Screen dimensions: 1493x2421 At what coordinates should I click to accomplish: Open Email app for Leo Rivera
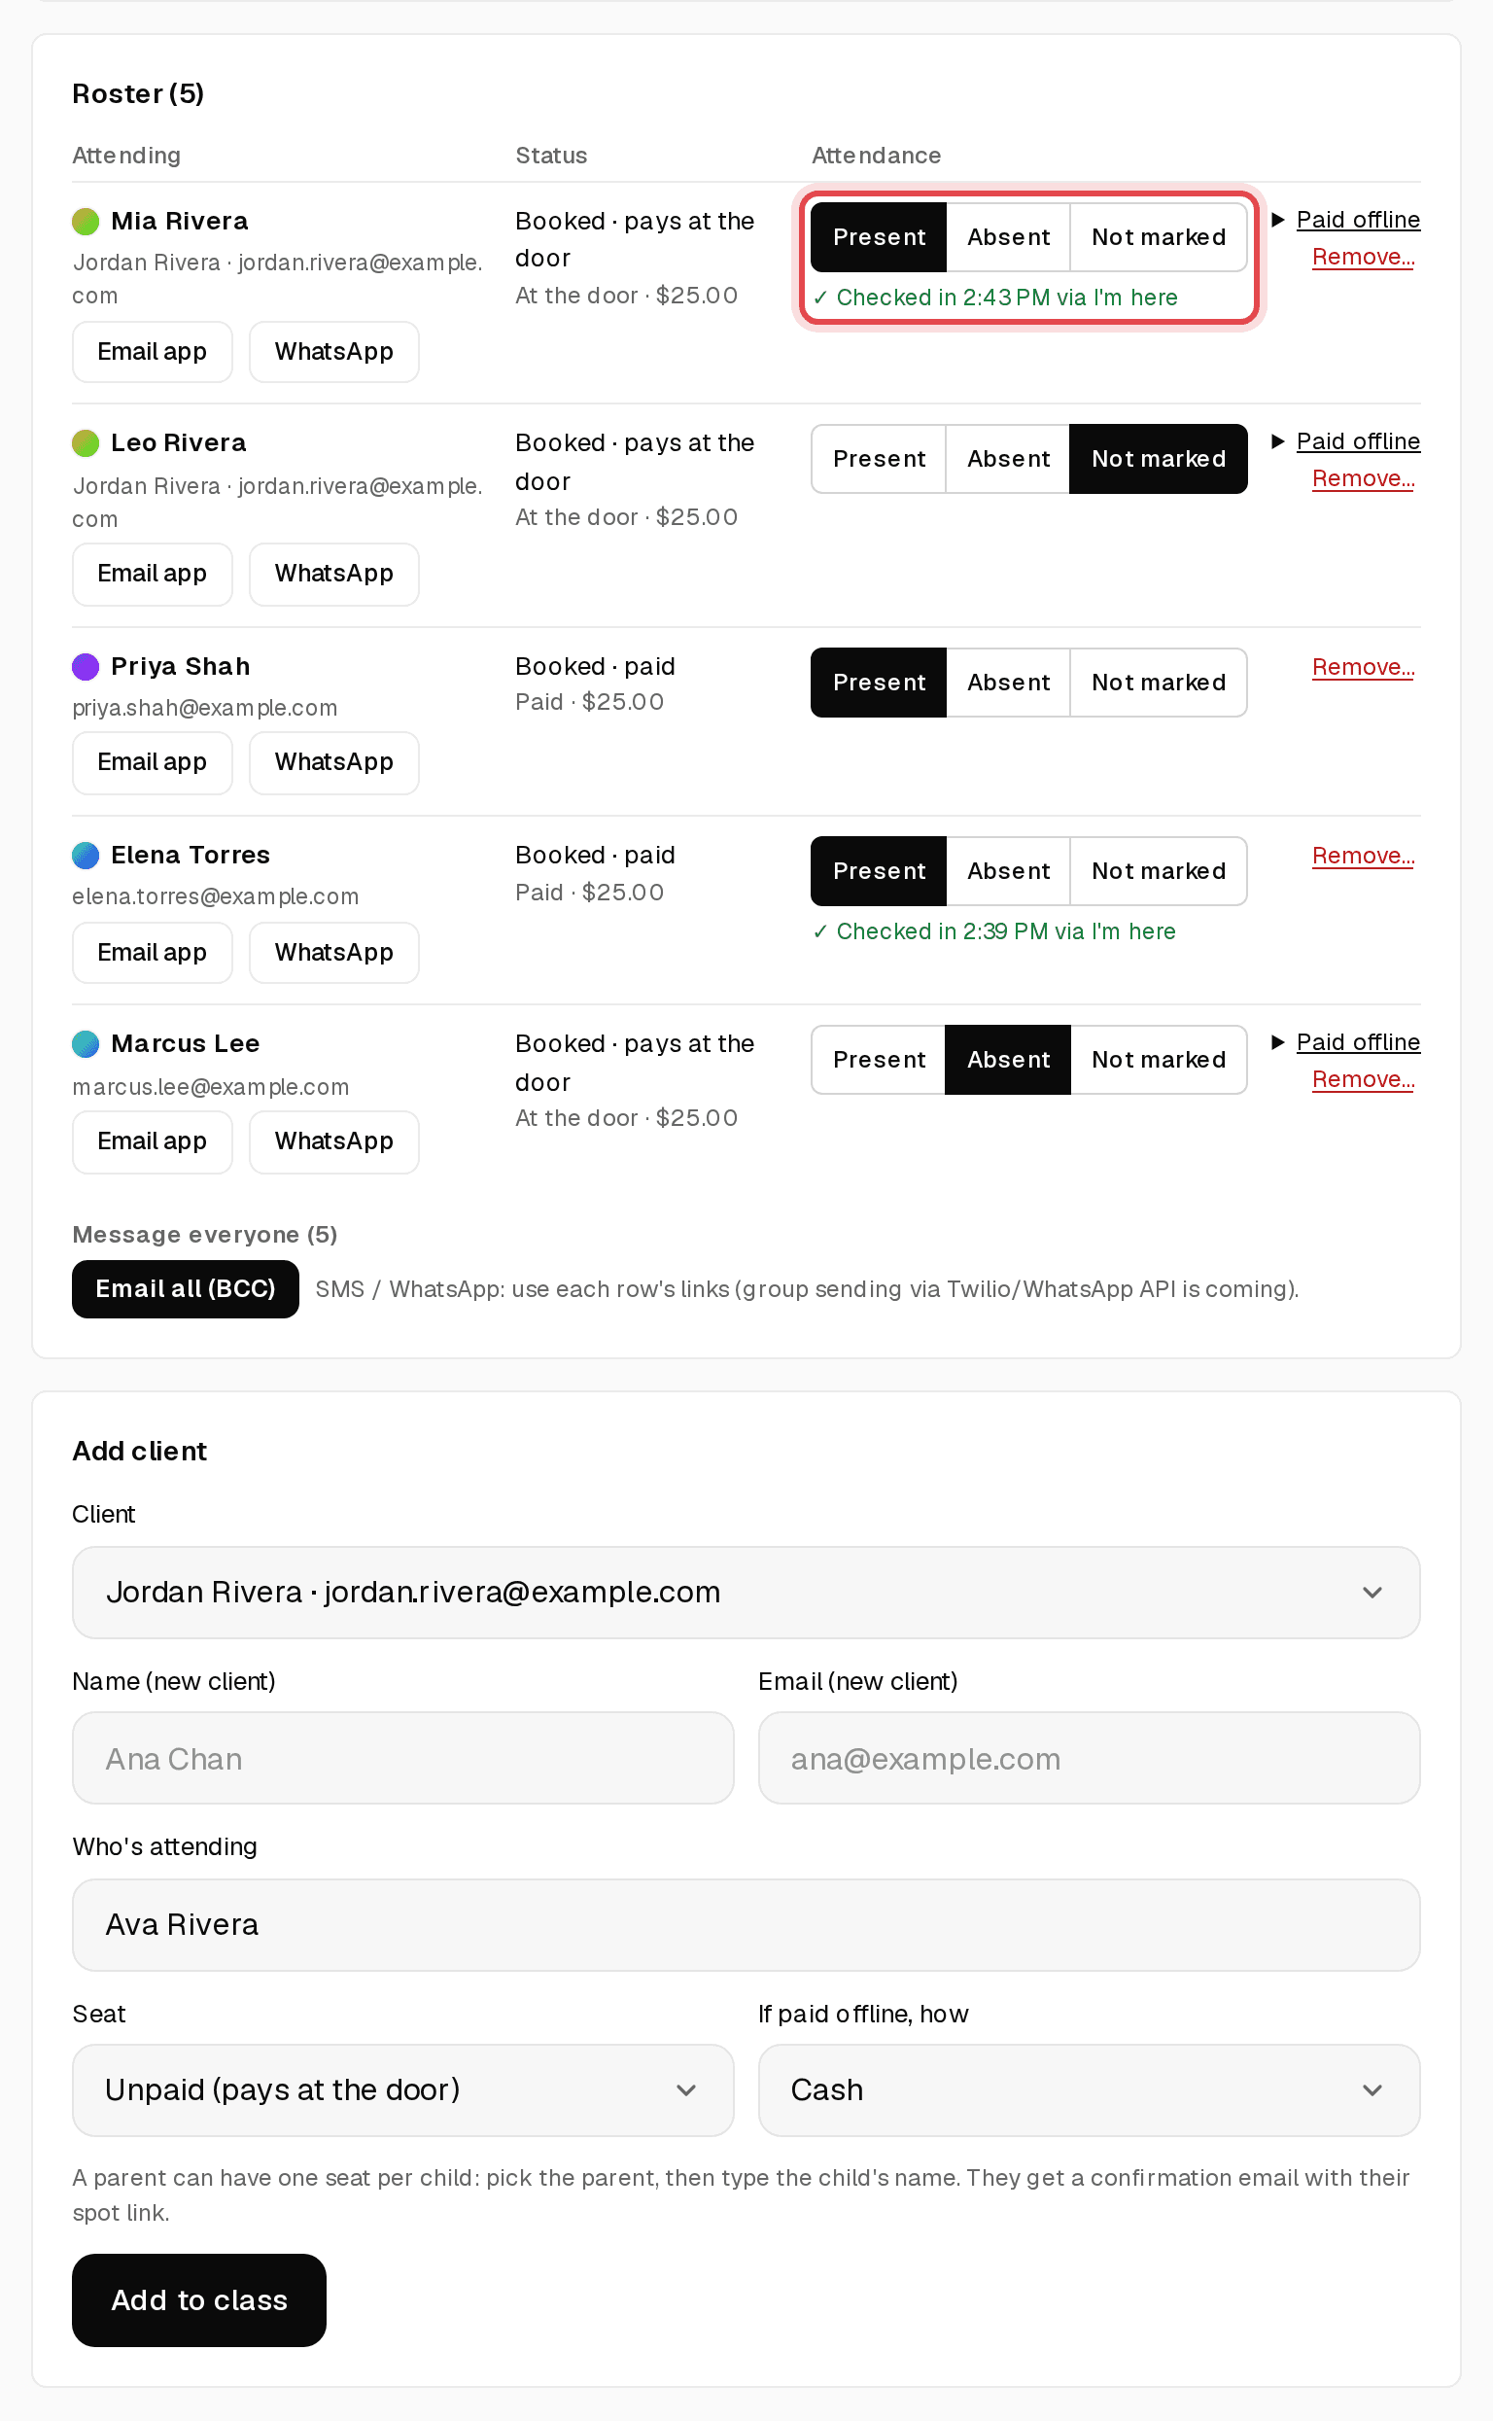pyautogui.click(x=152, y=574)
